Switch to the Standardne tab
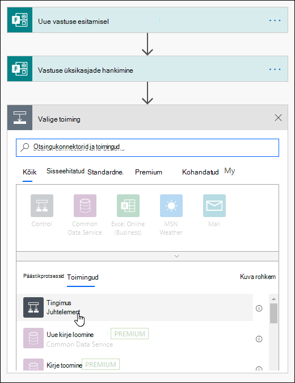The width and height of the screenshot is (295, 383). pyautogui.click(x=106, y=172)
